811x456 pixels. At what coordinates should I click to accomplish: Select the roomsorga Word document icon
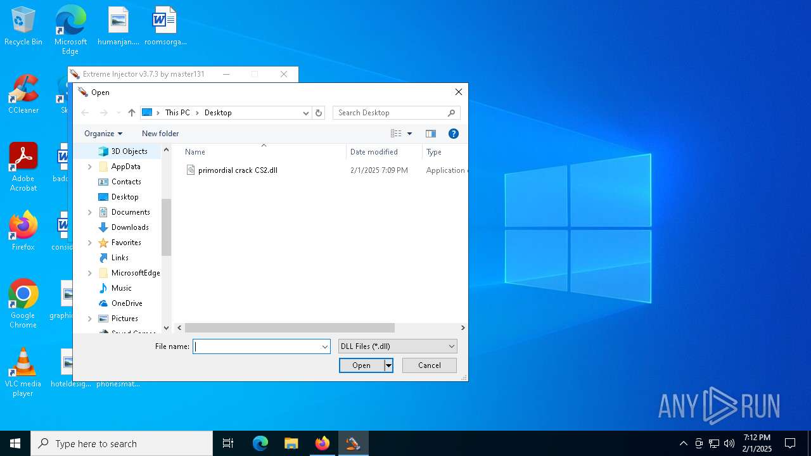(x=165, y=27)
